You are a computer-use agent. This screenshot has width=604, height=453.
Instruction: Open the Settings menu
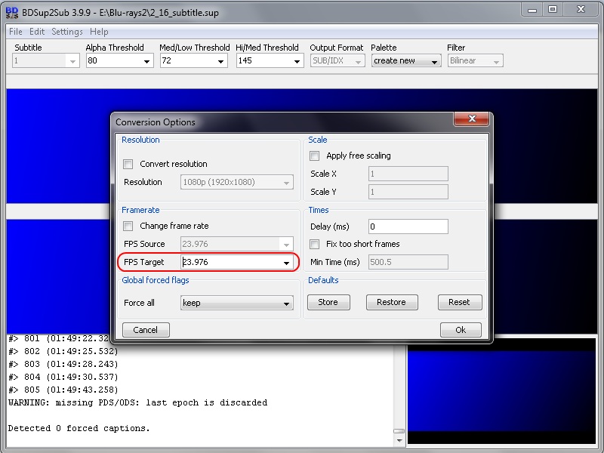point(67,32)
